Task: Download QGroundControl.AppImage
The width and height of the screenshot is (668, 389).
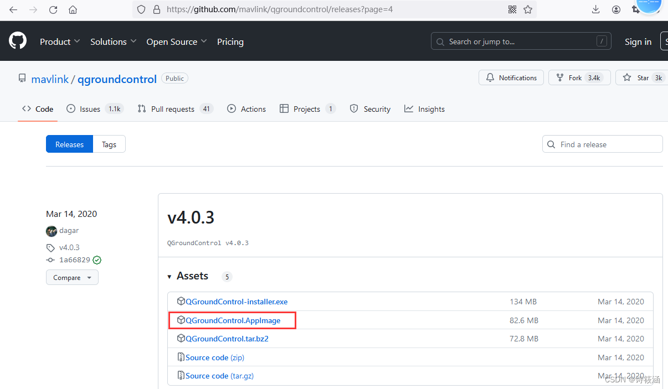Action: [x=233, y=320]
